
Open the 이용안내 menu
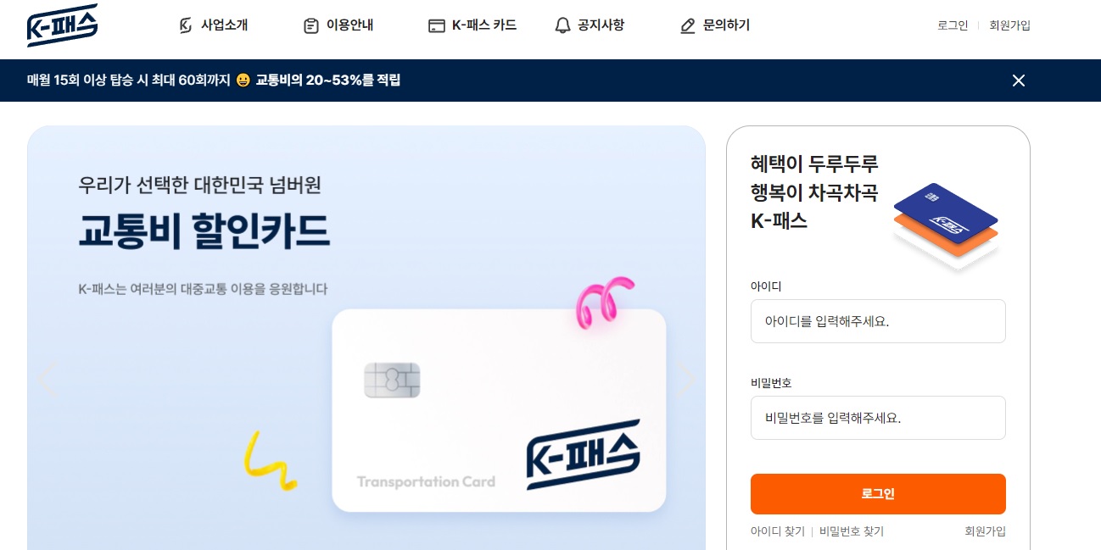pos(338,25)
